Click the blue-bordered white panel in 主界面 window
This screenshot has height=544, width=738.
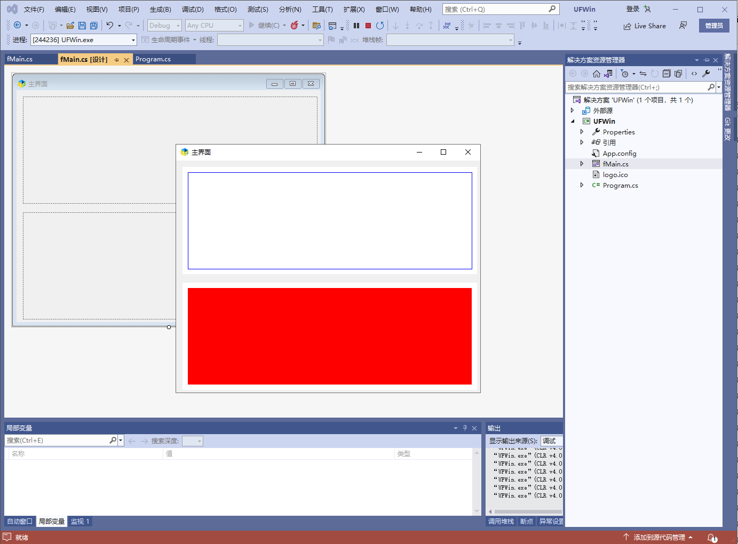[x=330, y=221]
